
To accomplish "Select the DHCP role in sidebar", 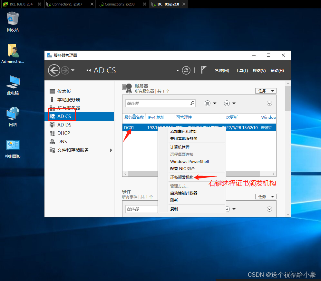I will (x=63, y=133).
